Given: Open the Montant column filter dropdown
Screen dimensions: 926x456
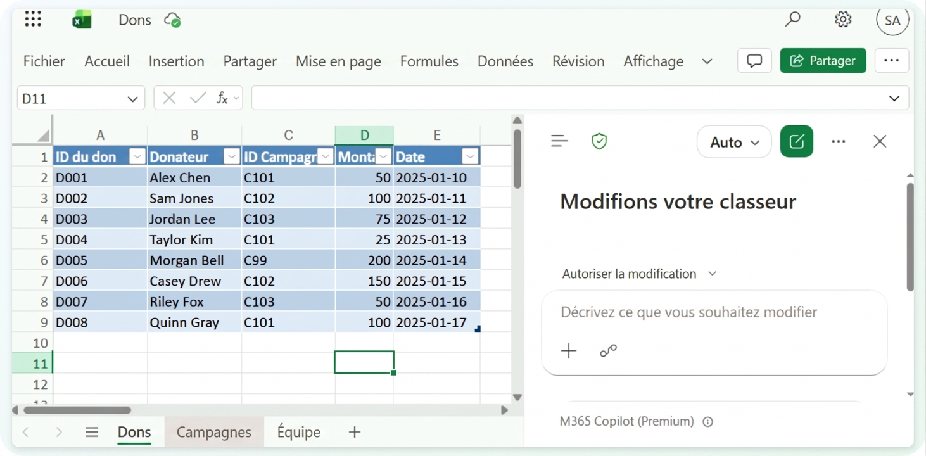Looking at the screenshot, I should [384, 156].
